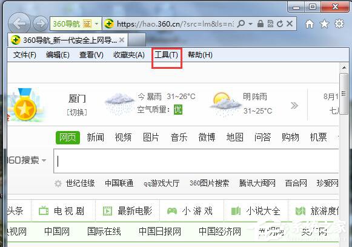Screen dimensions: 352x247
Task: Refresh the page with the reload icon
Action: tap(280, 24)
